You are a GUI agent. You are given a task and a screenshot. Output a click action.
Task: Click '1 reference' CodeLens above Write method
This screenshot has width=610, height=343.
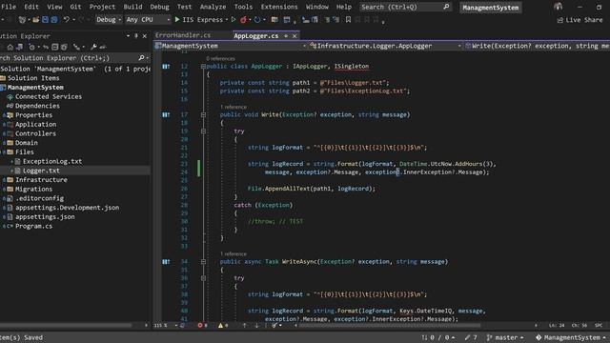(234, 107)
